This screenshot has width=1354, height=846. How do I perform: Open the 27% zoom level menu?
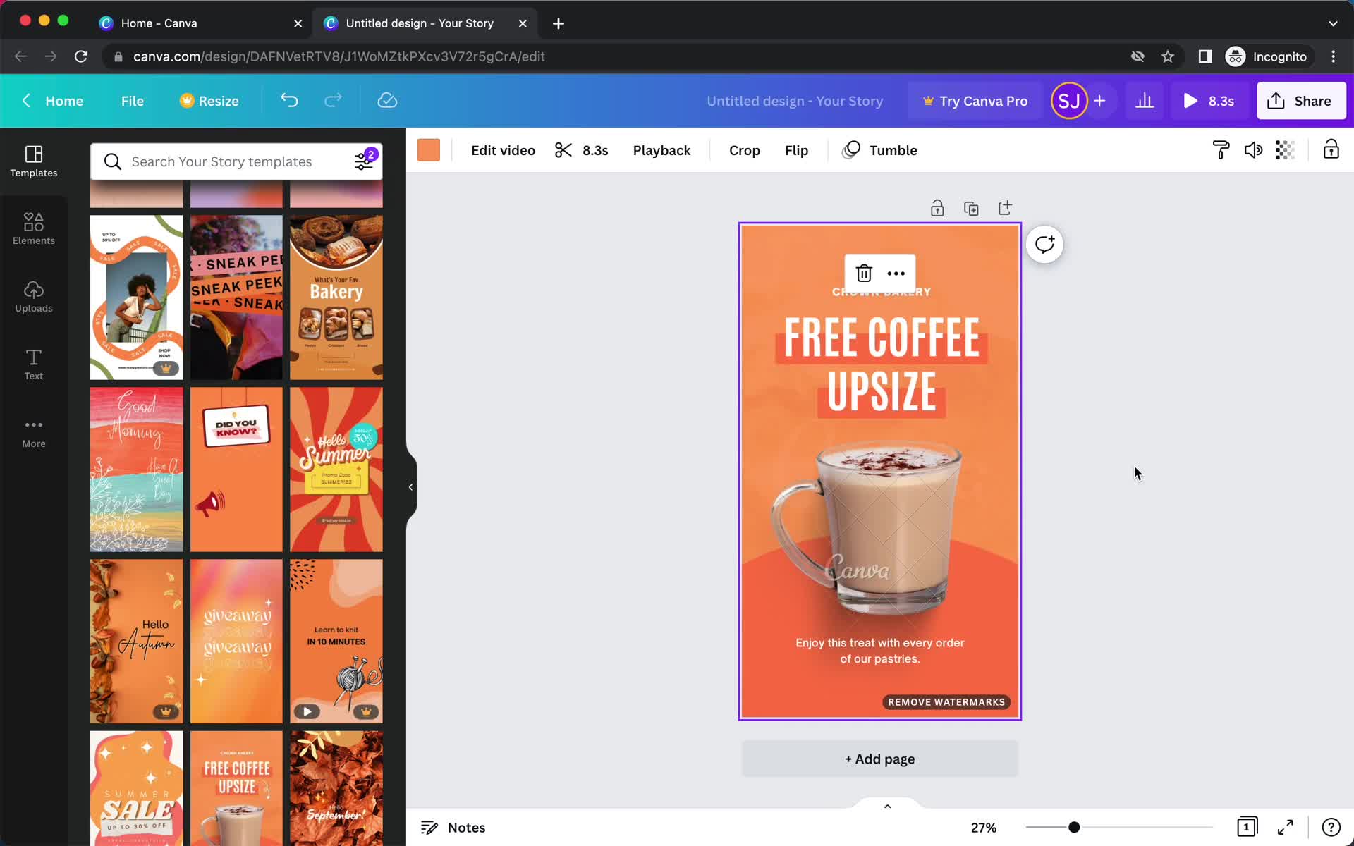point(983,828)
